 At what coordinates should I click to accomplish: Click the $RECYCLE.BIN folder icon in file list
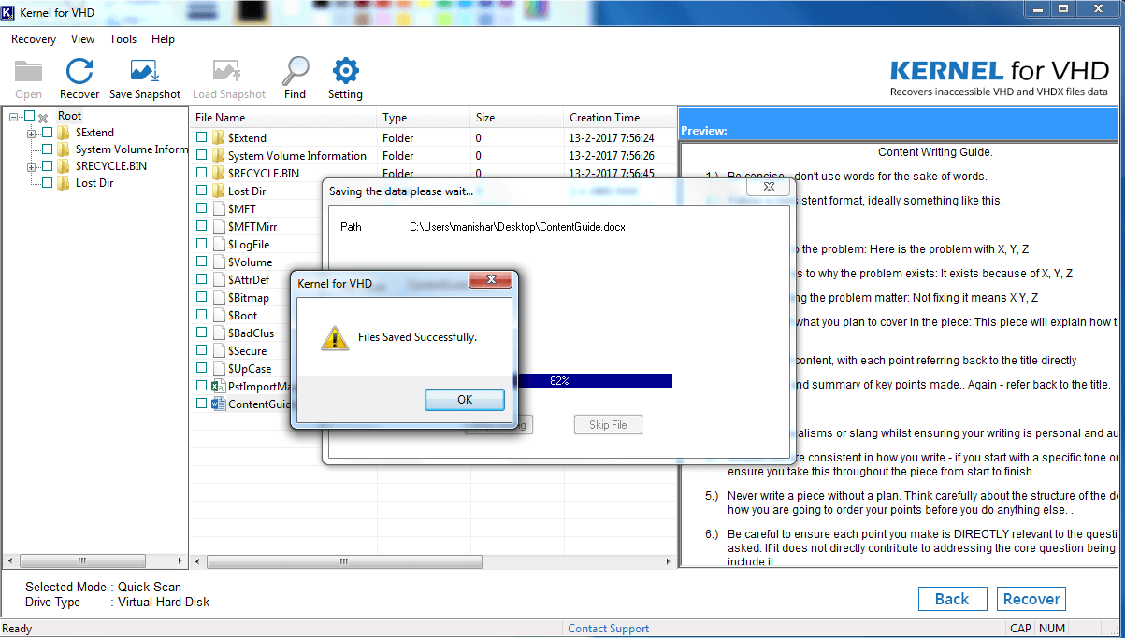pos(219,173)
